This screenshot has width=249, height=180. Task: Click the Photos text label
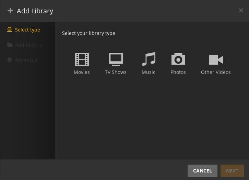pos(178,72)
